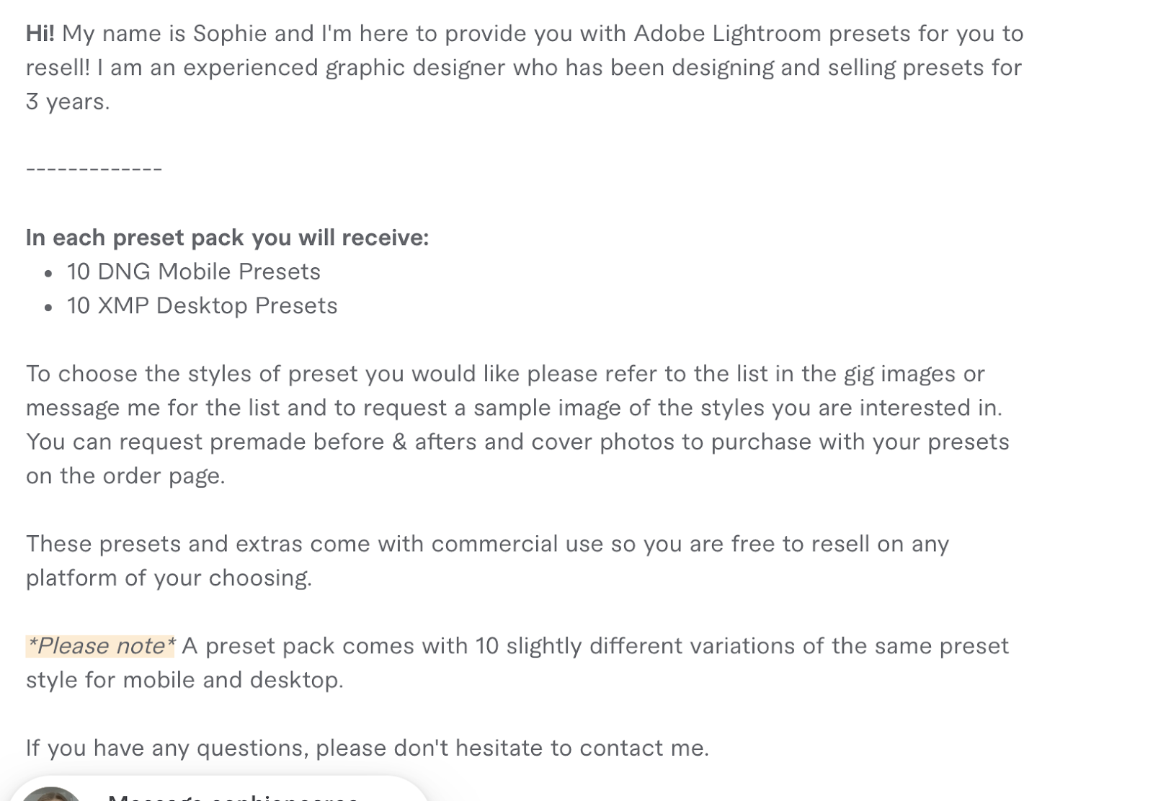Click the 'If you have any questions' sentence
Screen dimensions: 1153x801
point(368,748)
